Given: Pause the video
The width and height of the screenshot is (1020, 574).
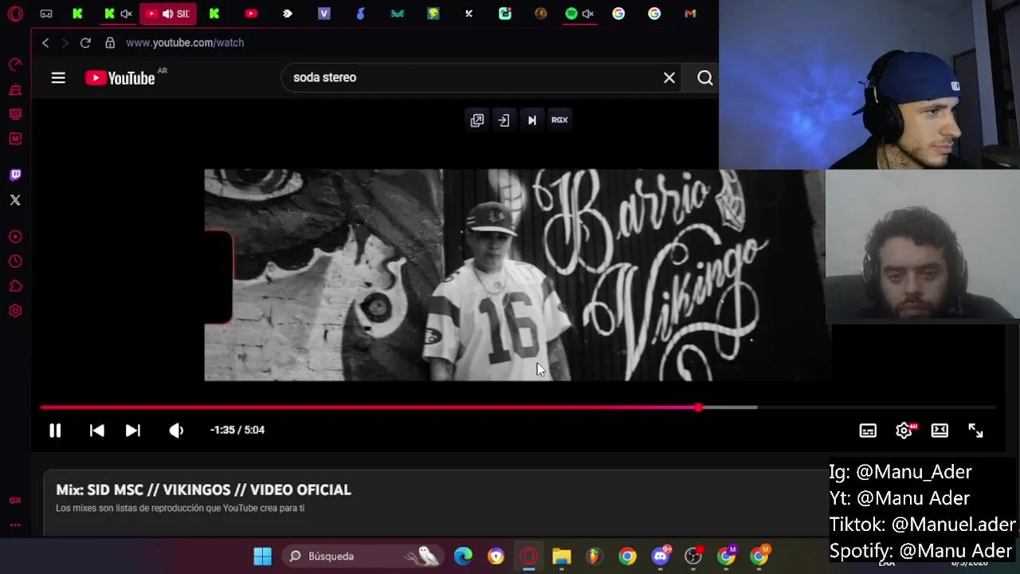Looking at the screenshot, I should coord(55,431).
